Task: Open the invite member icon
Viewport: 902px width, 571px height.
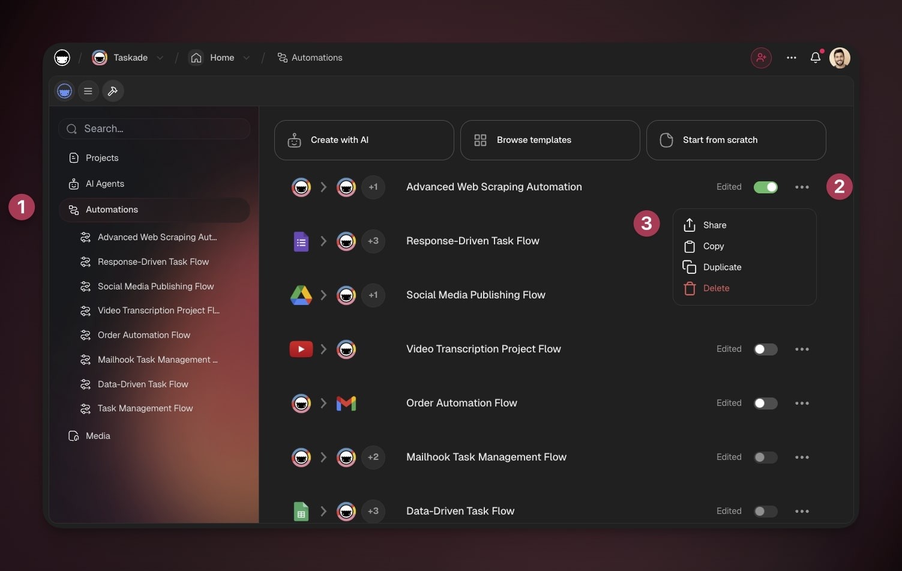Action: (x=761, y=58)
